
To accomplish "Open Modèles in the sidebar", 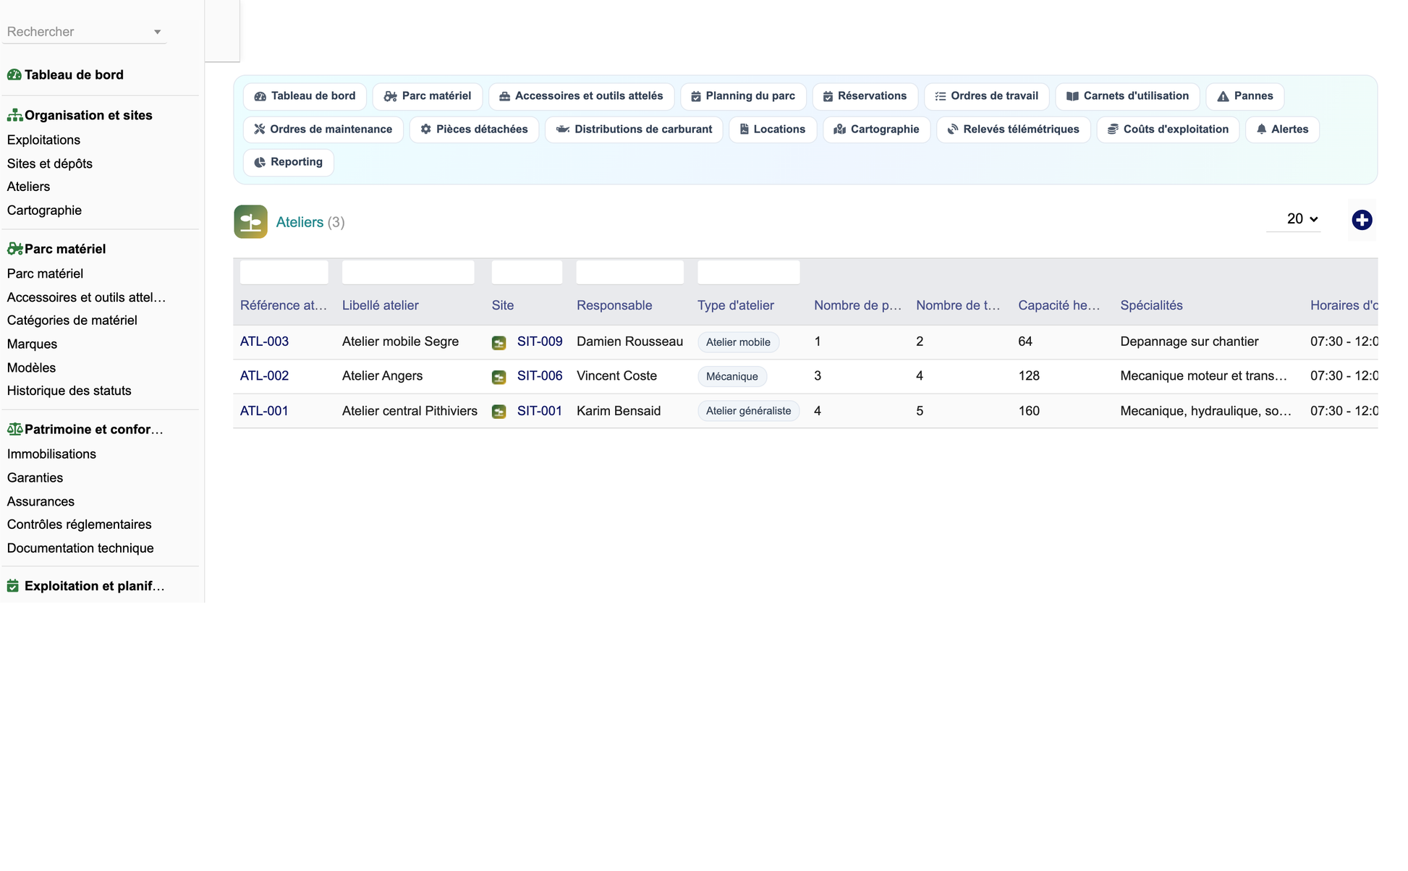I will point(31,367).
